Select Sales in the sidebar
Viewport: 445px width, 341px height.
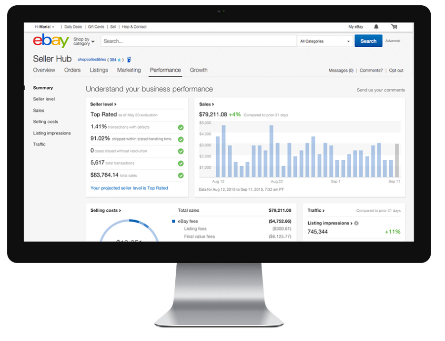coord(38,111)
